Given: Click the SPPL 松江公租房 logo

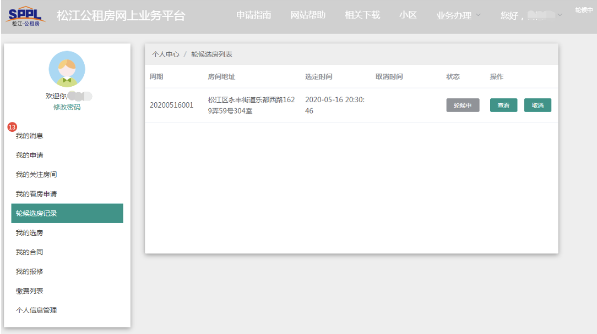Looking at the screenshot, I should (x=26, y=16).
